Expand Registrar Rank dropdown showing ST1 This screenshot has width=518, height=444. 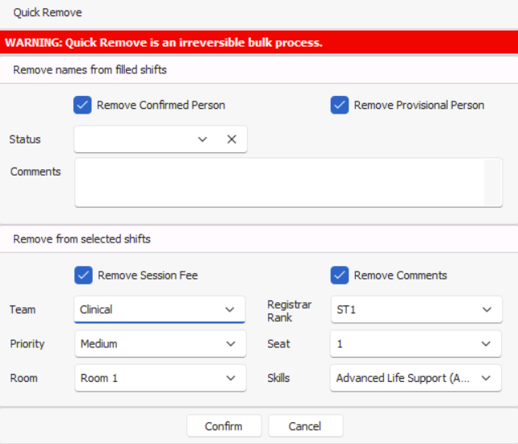pos(416,309)
